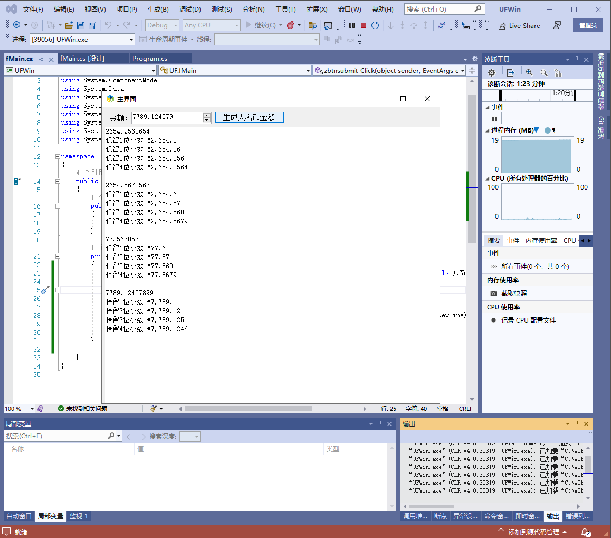
Task: Collapse the namespace region on line 12
Action: tap(58, 156)
